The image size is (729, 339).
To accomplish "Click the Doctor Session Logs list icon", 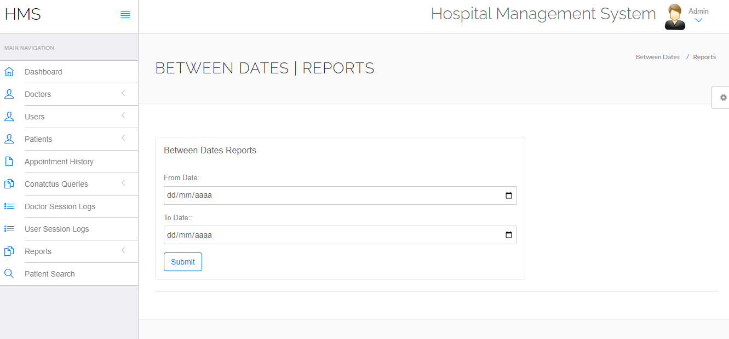I will coord(9,206).
